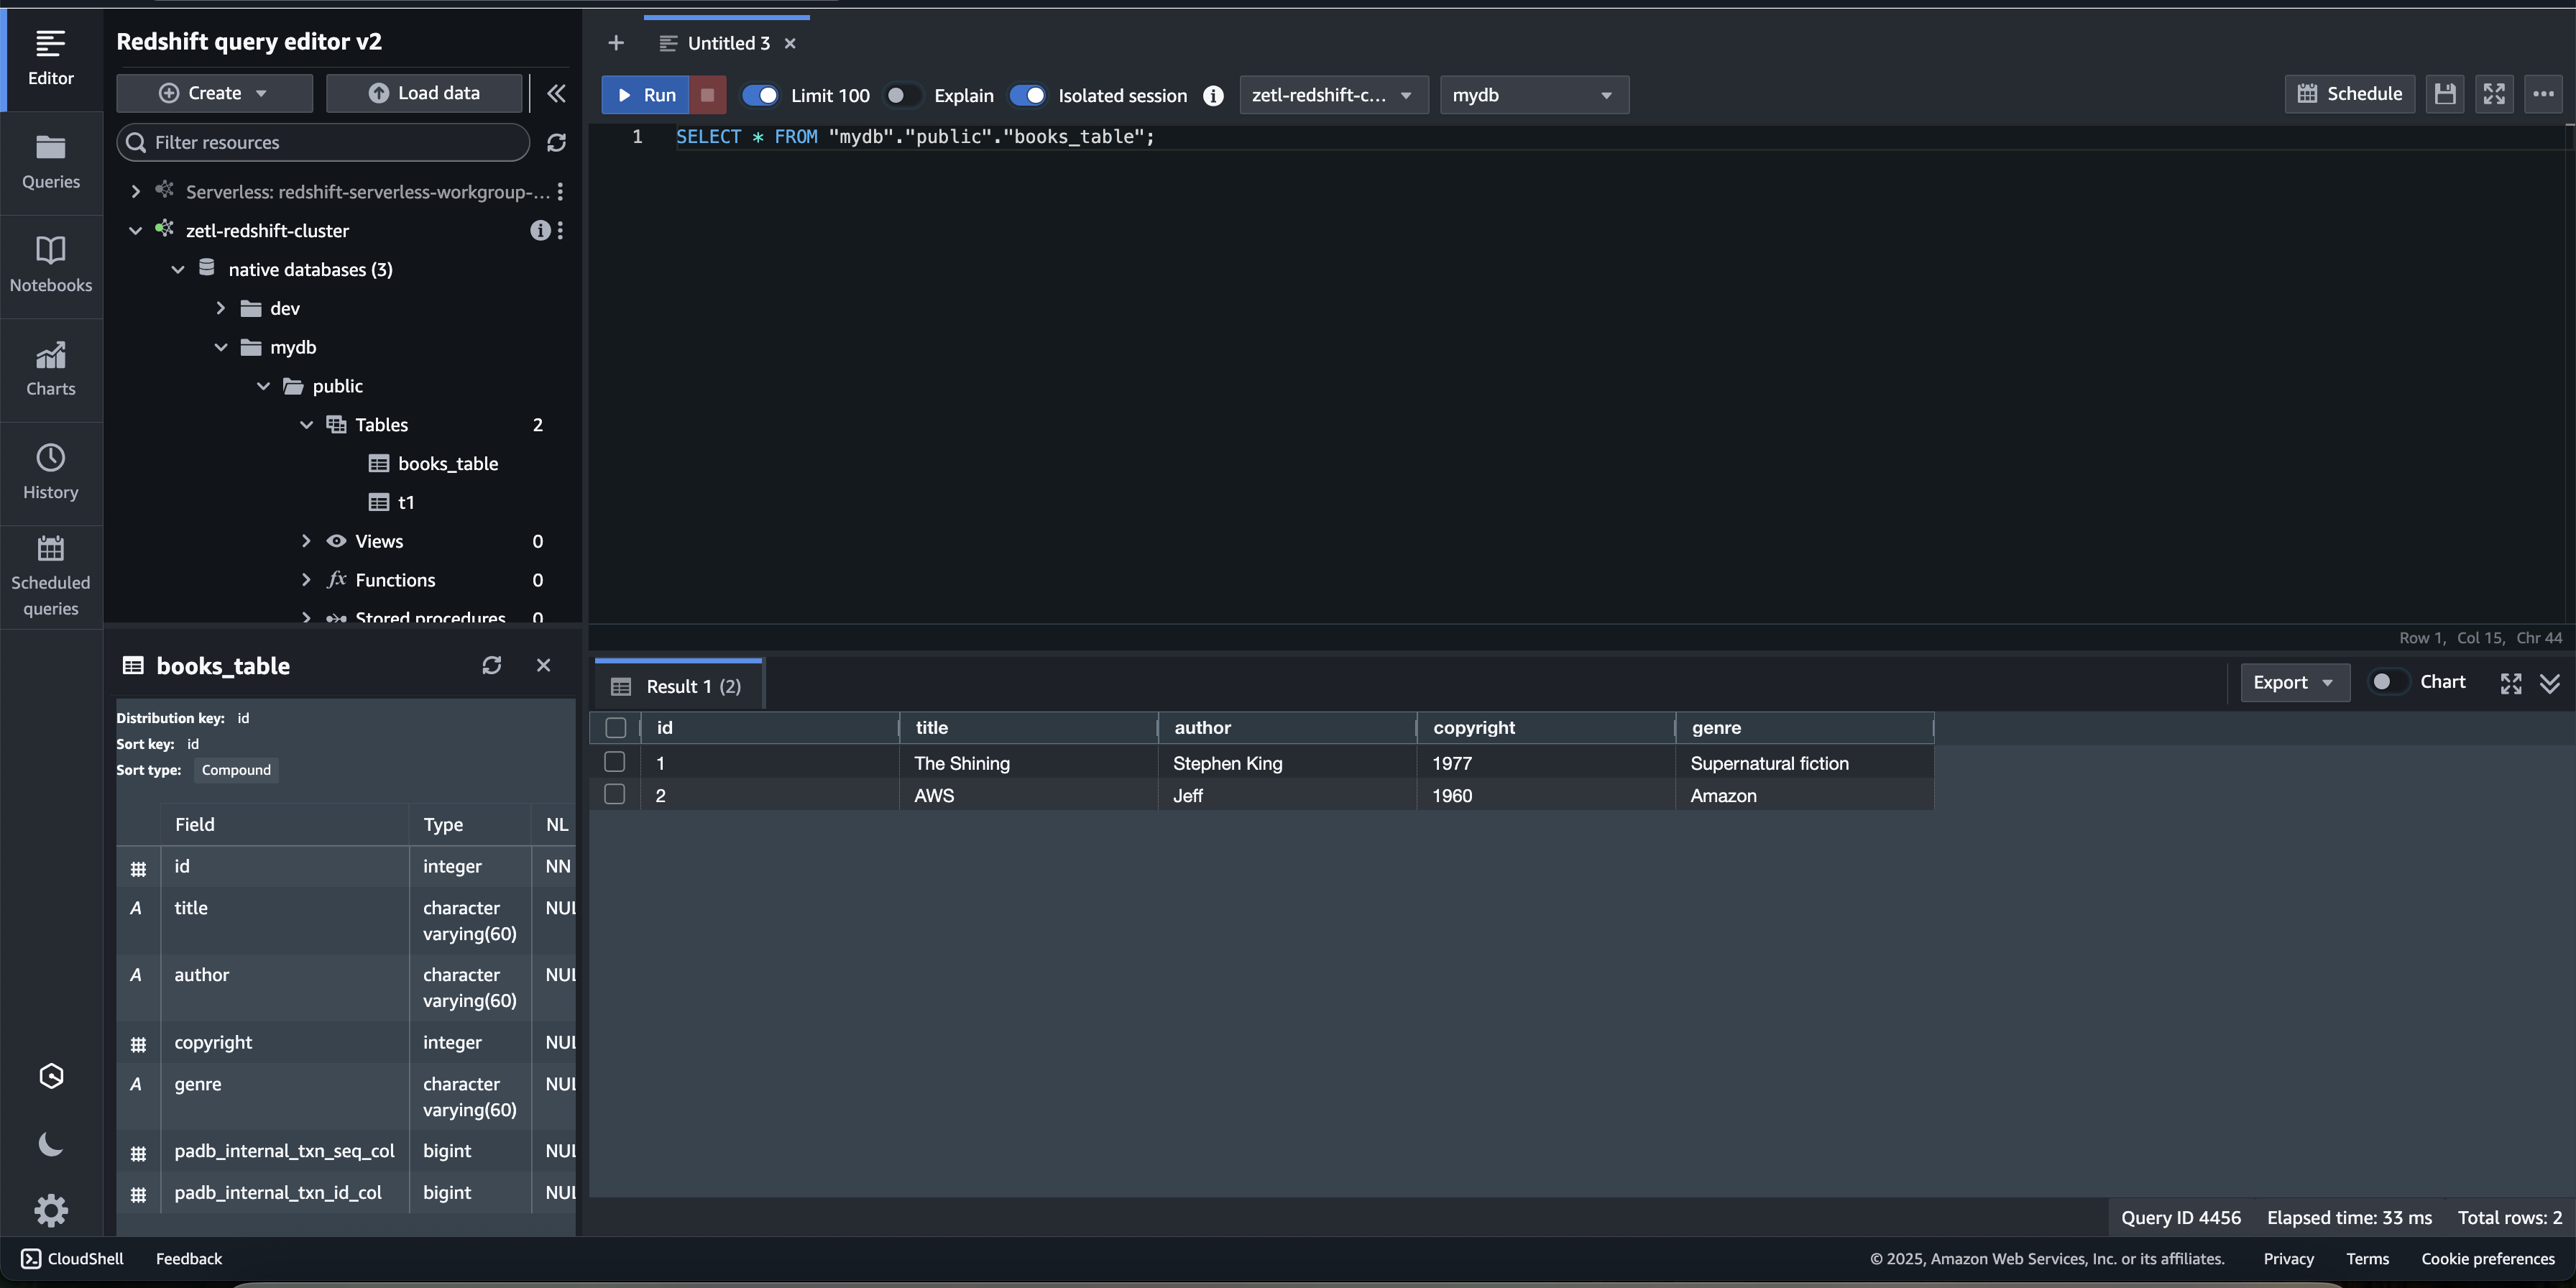This screenshot has width=2576, height=1288.
Task: Click the Filter resources search field
Action: pos(335,143)
